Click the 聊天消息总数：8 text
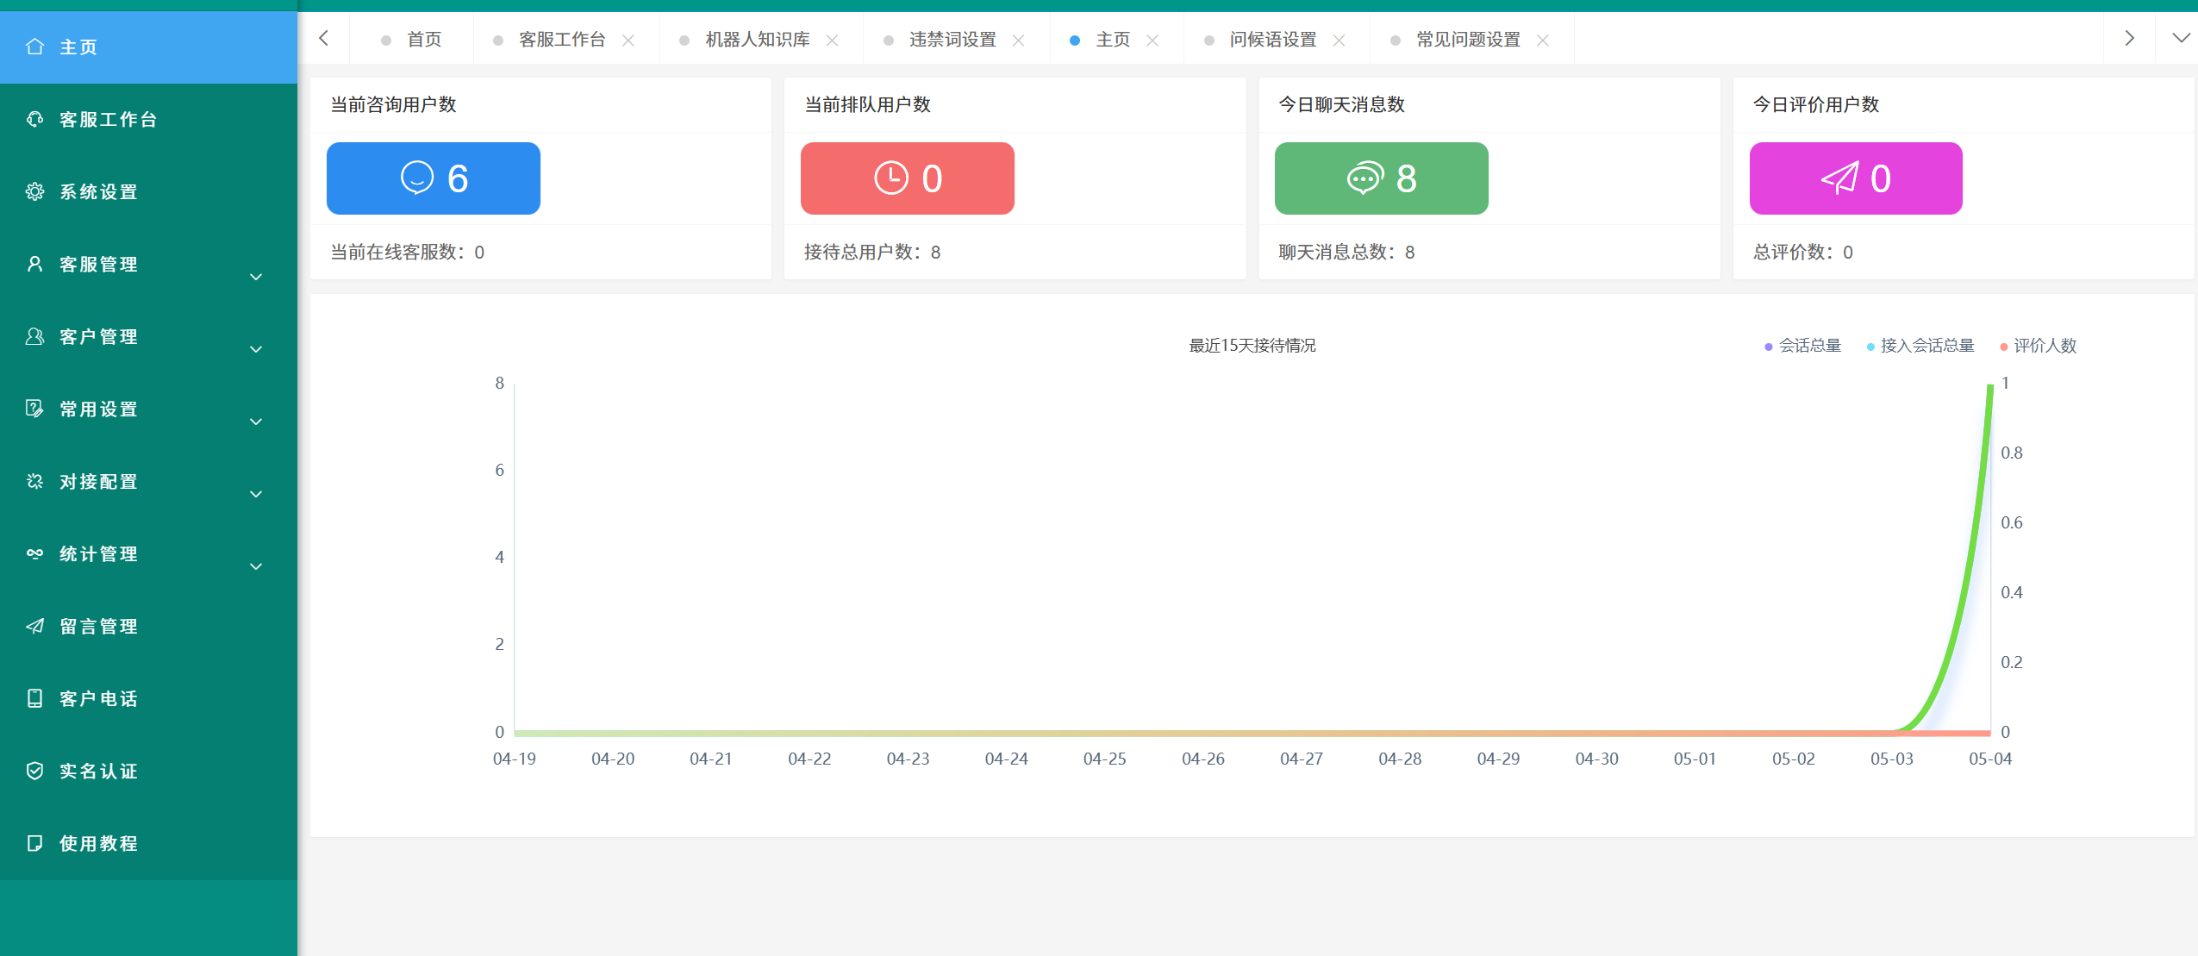The height and width of the screenshot is (956, 2198). pos(1346,252)
